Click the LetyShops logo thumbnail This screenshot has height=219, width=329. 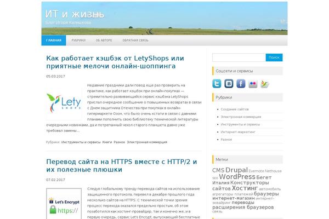click(x=64, y=102)
